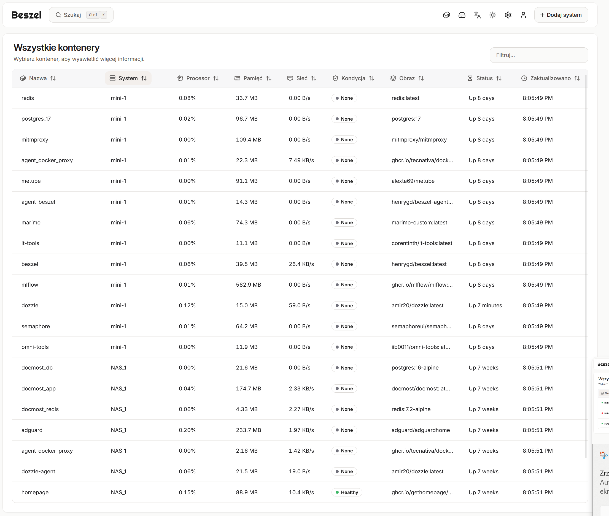Sort by the Procesor column
The height and width of the screenshot is (516, 609).
198,78
